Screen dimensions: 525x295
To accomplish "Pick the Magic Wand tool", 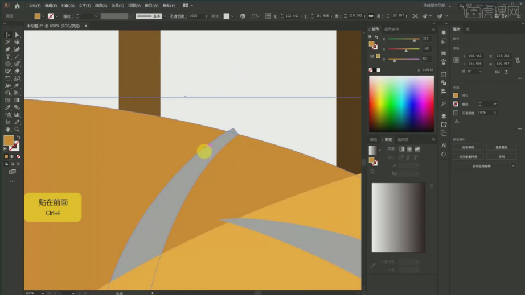I will tap(8, 42).
